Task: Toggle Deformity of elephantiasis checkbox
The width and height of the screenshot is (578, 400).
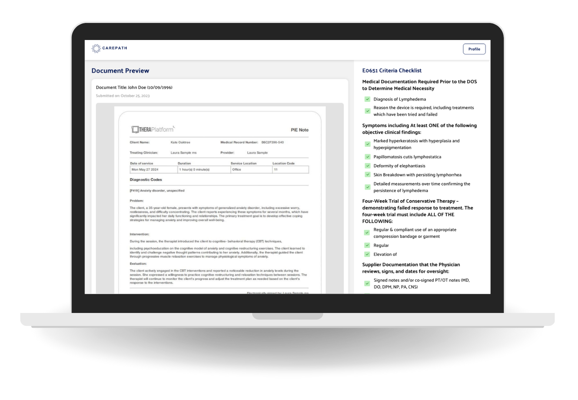Action: (x=367, y=166)
